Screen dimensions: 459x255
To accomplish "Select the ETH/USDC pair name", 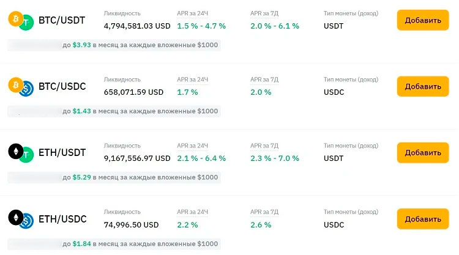I will click(62, 219).
